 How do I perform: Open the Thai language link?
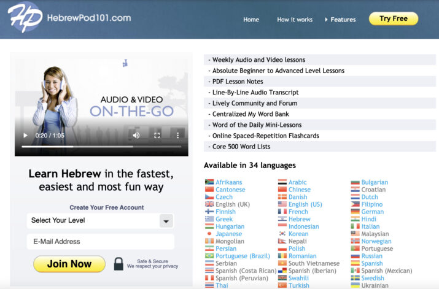click(x=222, y=286)
